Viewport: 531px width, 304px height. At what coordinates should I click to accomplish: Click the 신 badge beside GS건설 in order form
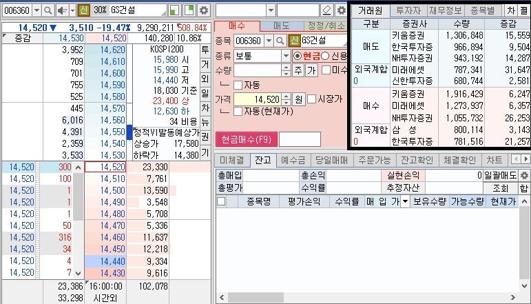pos(294,41)
